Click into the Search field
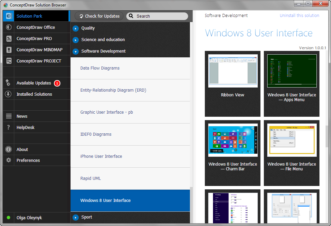Image resolution: width=331 pixels, height=226 pixels. [157, 16]
